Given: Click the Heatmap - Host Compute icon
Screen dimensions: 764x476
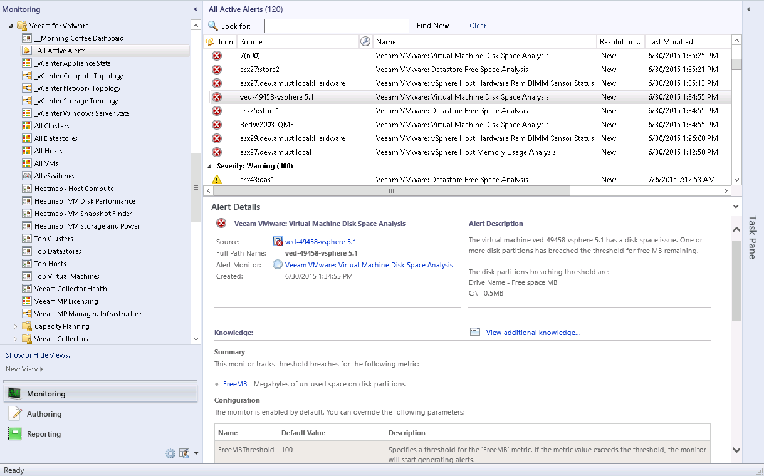Looking at the screenshot, I should pyautogui.click(x=27, y=189).
